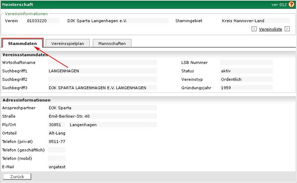
Task: Open the help question mark icon
Action: [x=291, y=4]
